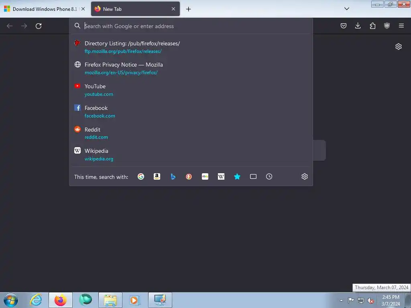
Task: Open the Save to Pocket button
Action: pyautogui.click(x=344, y=26)
